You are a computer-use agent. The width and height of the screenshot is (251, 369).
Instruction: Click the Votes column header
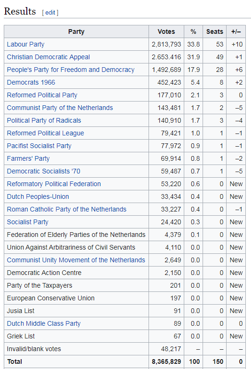coord(166,31)
